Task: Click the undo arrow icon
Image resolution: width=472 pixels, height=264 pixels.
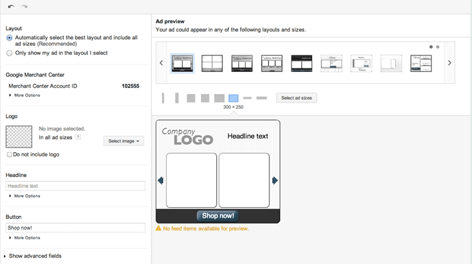Action: (11, 6)
